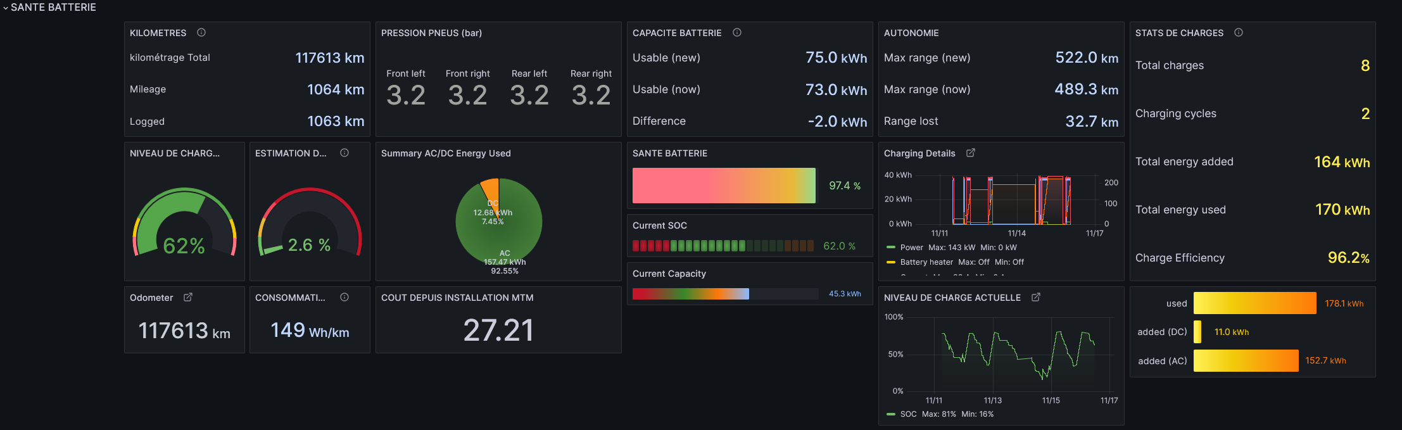Open the external link icon beside Odometer
The image size is (1402, 430).
coord(188,297)
